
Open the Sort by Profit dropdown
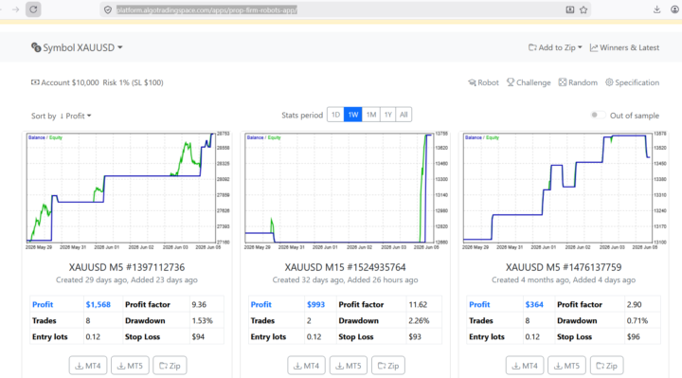62,116
